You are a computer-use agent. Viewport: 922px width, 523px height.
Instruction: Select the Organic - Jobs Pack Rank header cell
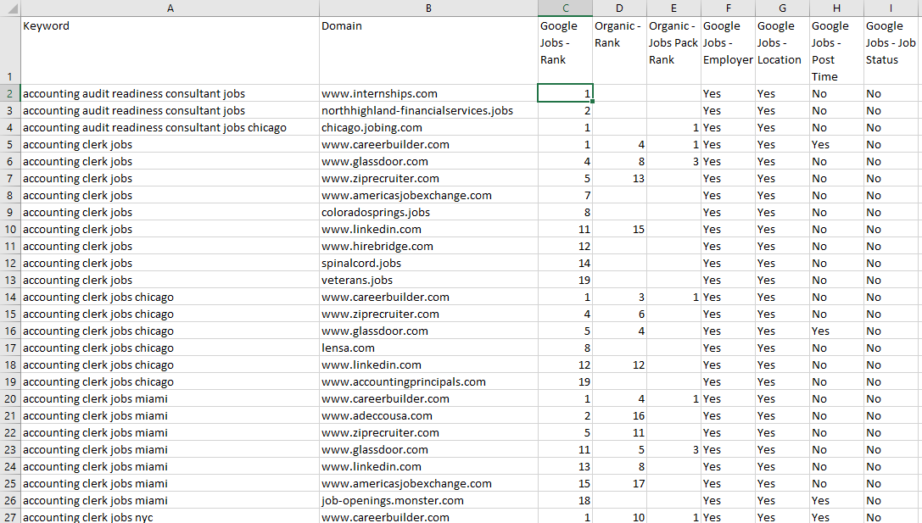point(673,51)
